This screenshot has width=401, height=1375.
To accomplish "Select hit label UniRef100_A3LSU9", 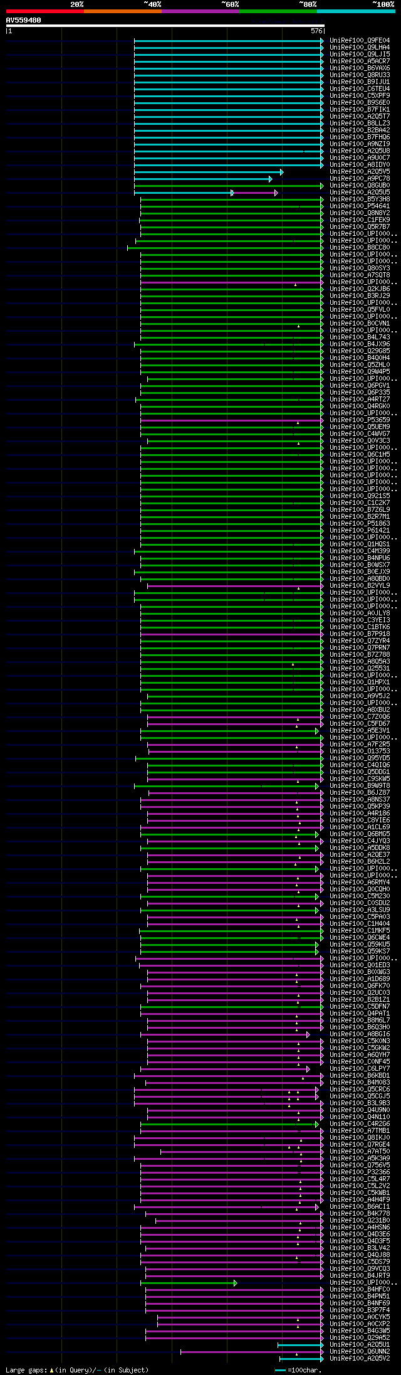I will click(x=360, y=910).
